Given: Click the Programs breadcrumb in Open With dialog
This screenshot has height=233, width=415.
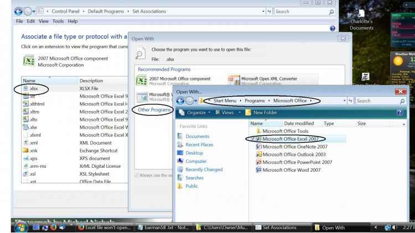Looking at the screenshot, I should 255,100.
